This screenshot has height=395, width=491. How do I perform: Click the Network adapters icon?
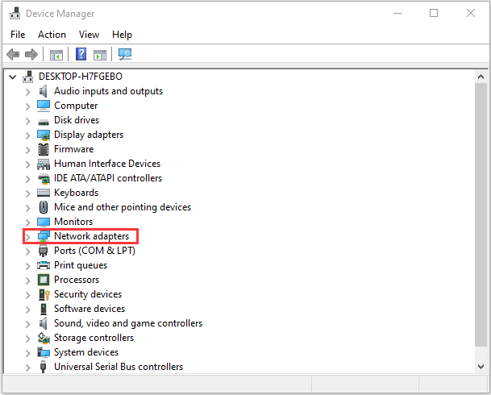44,236
